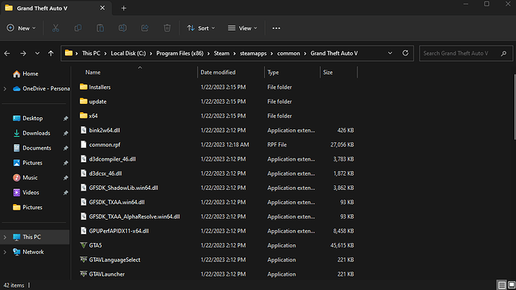Click the Copy icon in toolbar
Viewport: 516px width, 290px height.
click(x=78, y=28)
